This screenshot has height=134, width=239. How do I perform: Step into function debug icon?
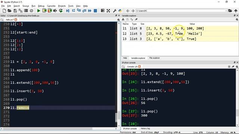coord(79,11)
